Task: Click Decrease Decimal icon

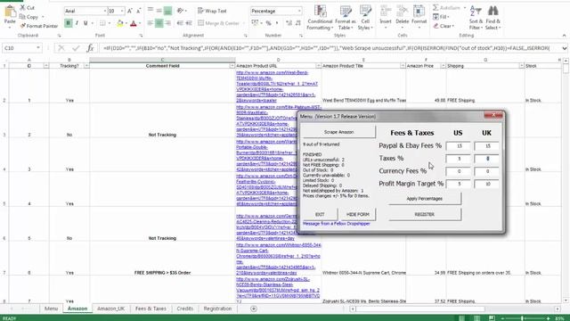Action: point(297,23)
